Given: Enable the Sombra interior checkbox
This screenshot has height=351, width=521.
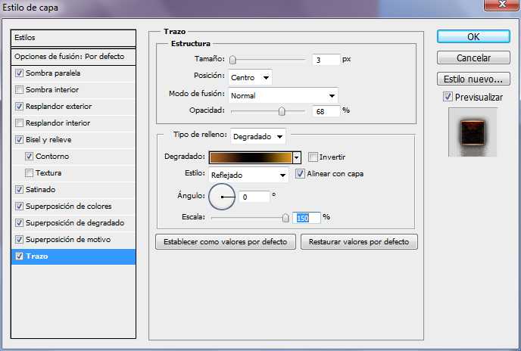Looking at the screenshot, I should point(19,90).
